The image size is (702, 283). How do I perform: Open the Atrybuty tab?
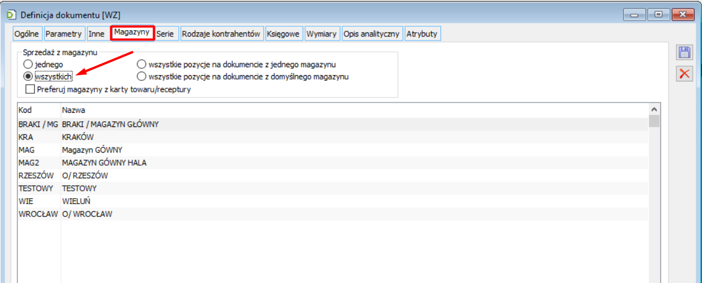[x=422, y=34]
